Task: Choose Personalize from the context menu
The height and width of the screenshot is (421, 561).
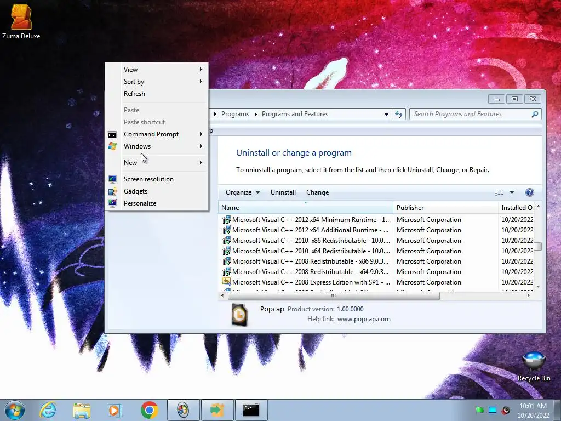Action: [x=157, y=203]
